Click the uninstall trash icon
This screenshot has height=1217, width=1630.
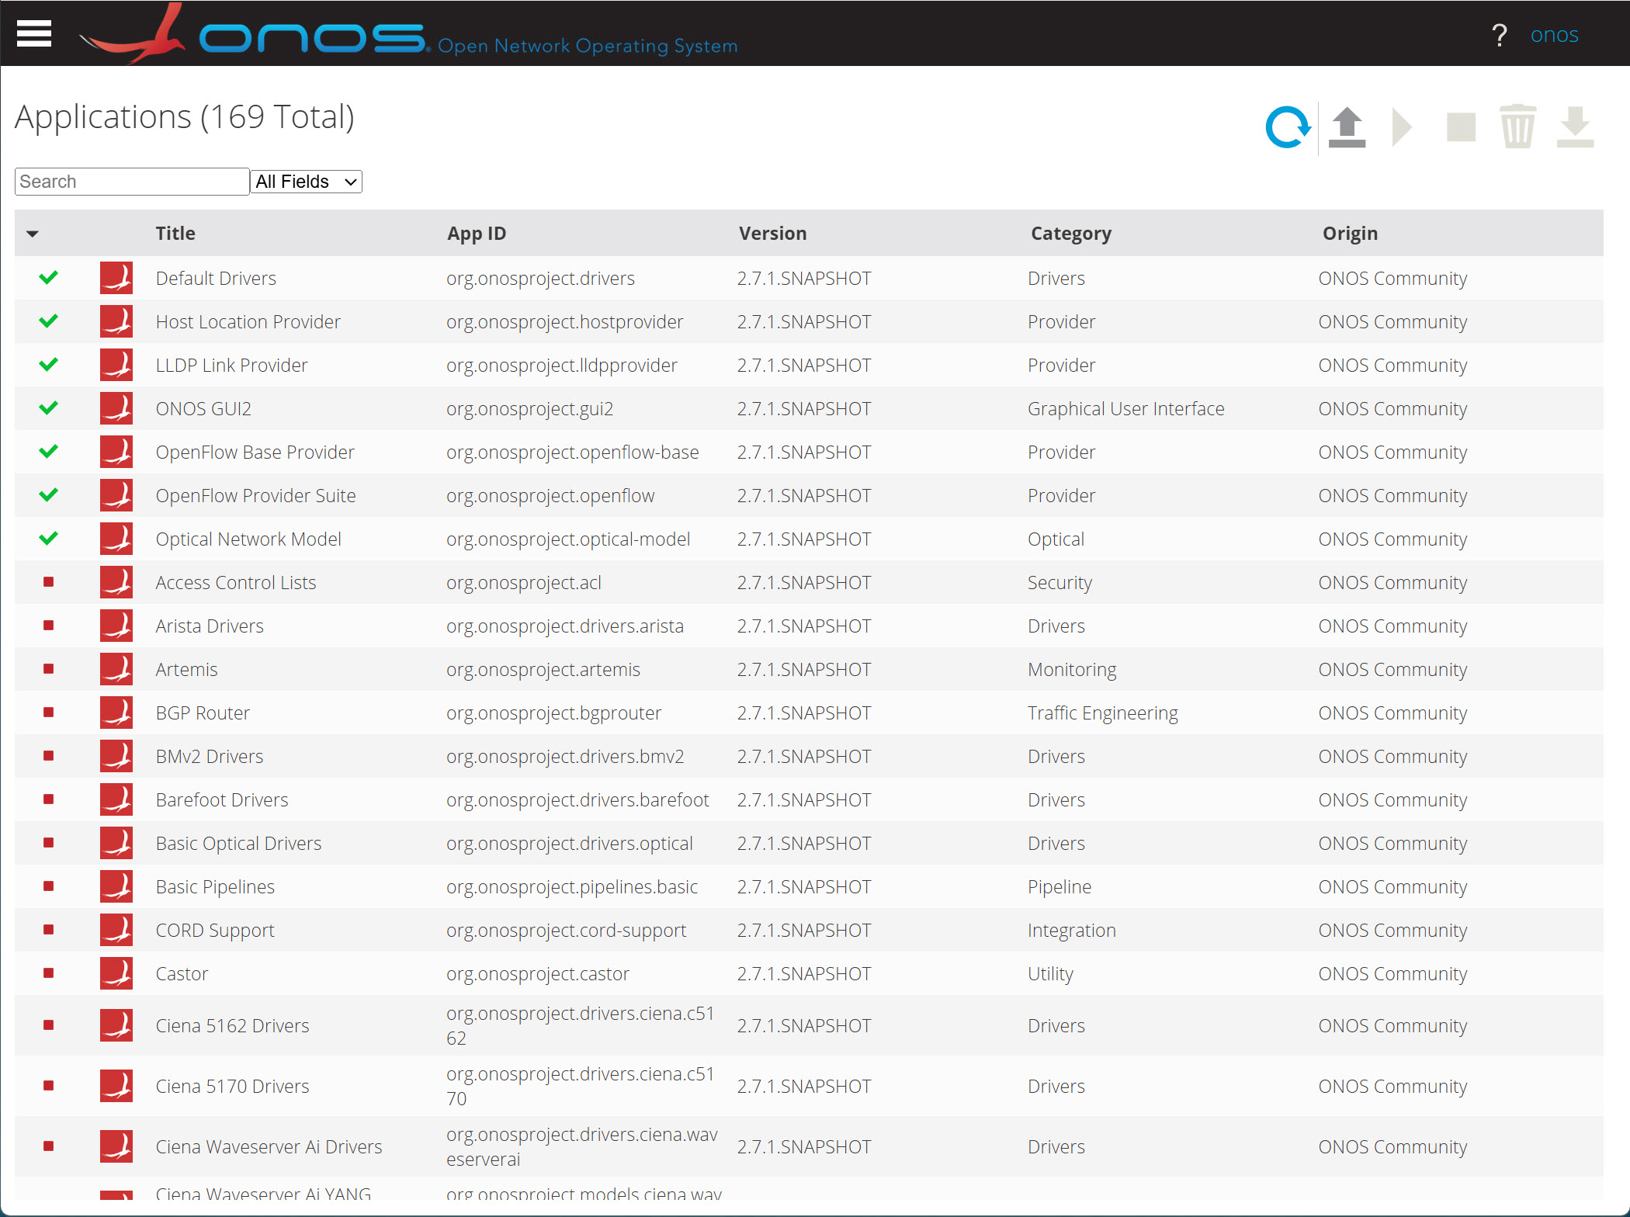click(1517, 126)
